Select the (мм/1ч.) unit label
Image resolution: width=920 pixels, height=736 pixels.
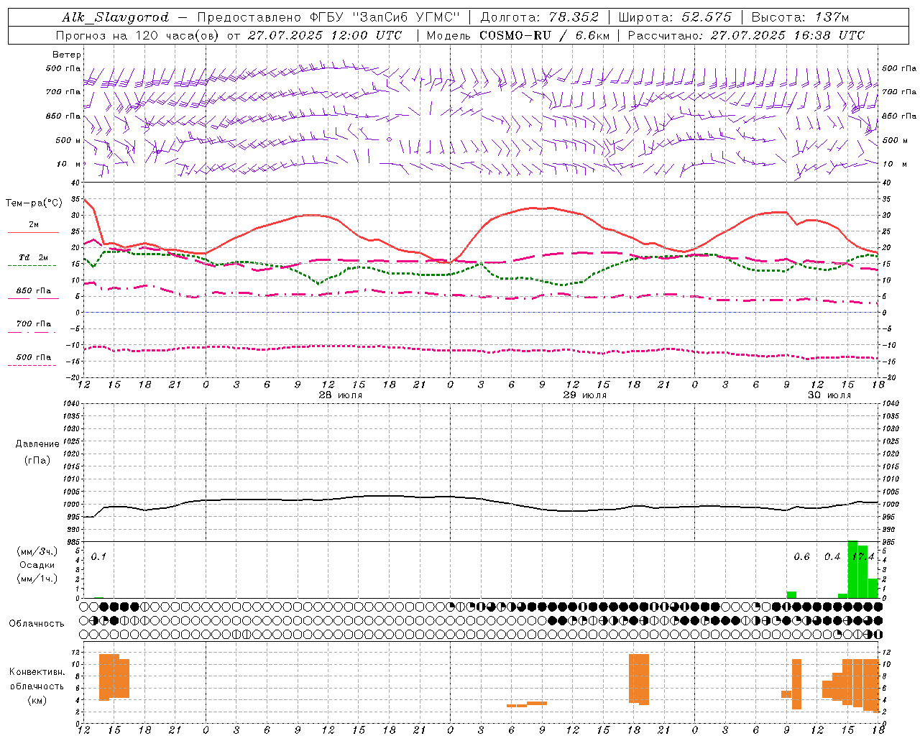[x=37, y=579]
